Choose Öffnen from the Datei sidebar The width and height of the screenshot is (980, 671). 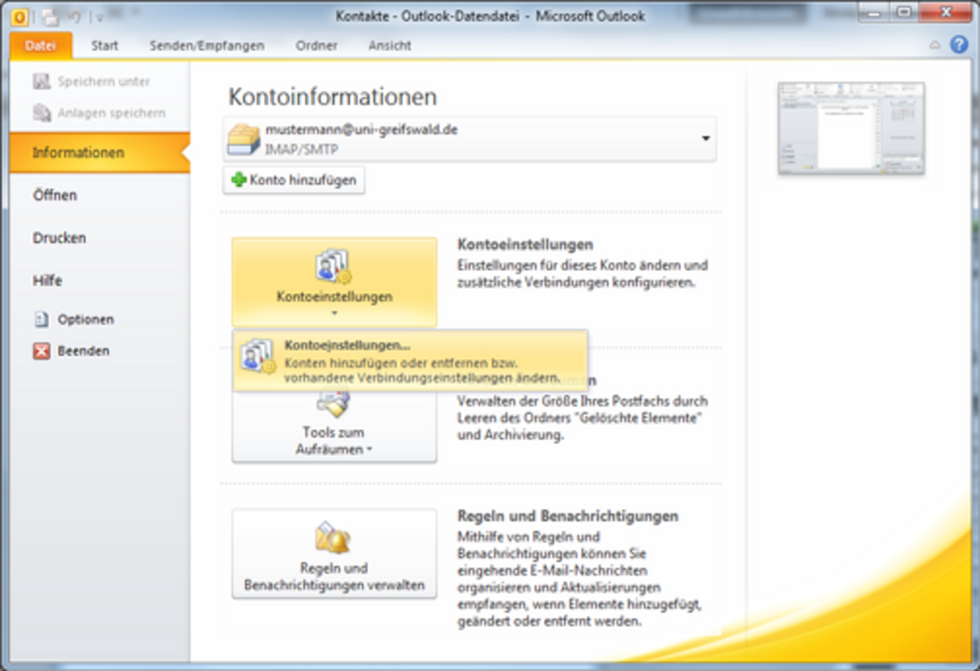[55, 196]
